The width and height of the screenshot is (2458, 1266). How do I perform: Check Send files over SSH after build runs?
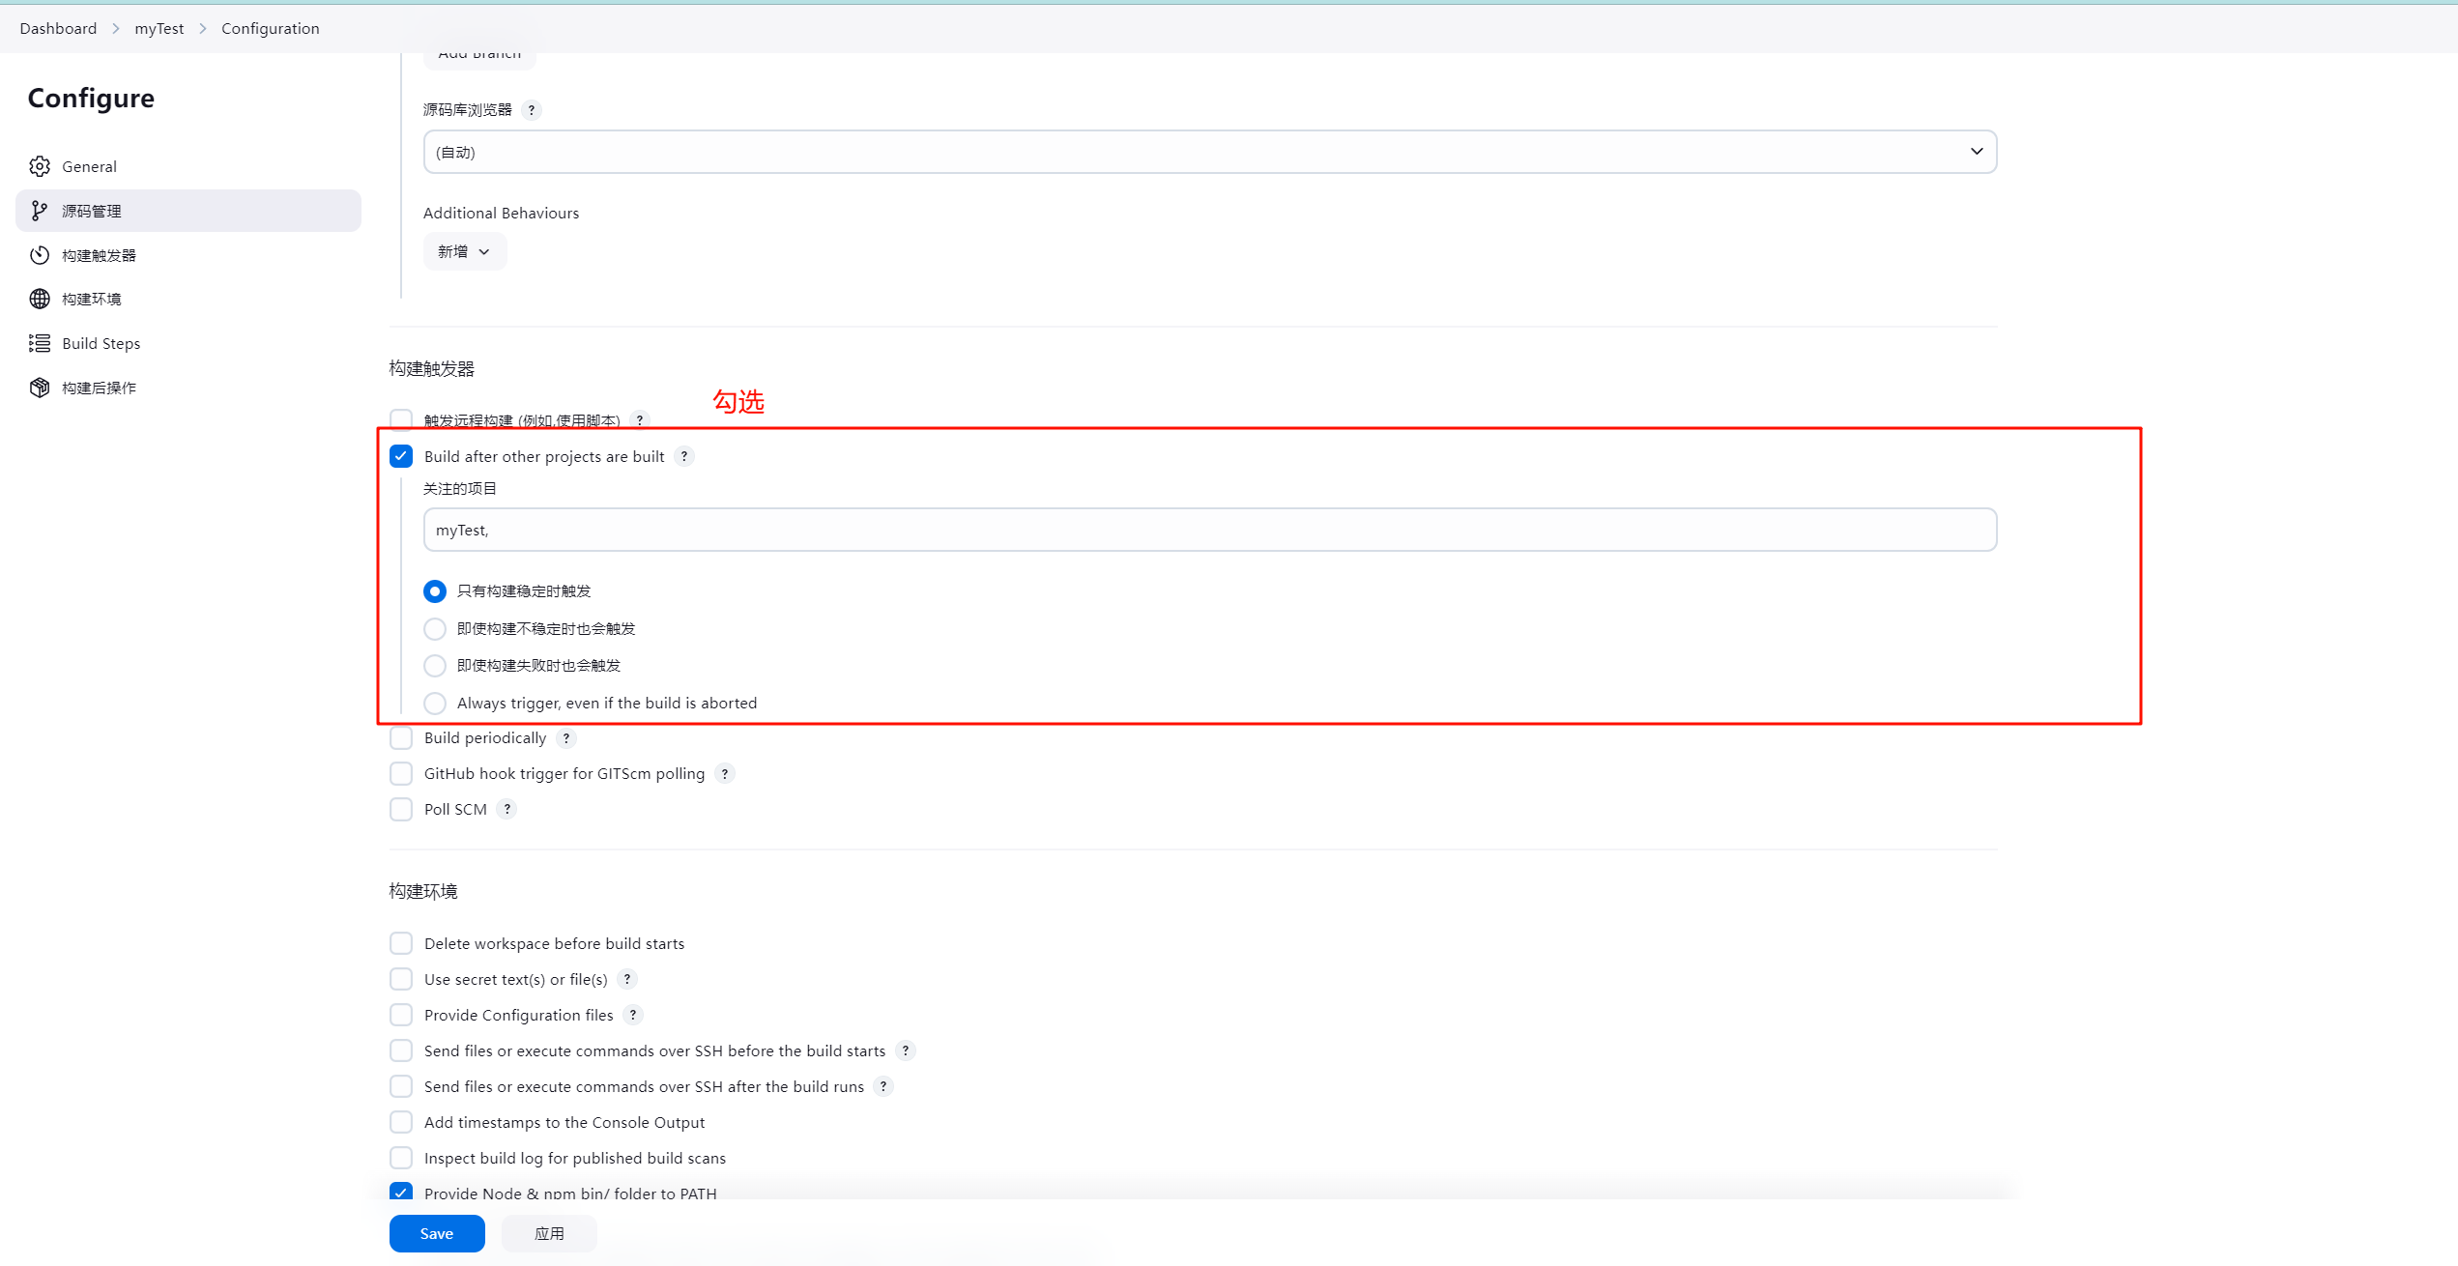pyautogui.click(x=401, y=1086)
